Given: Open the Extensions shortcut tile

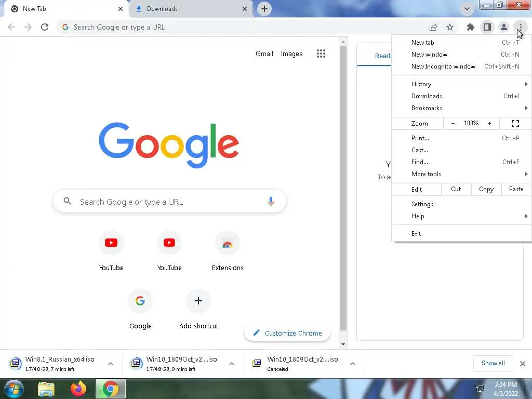Looking at the screenshot, I should point(228,250).
